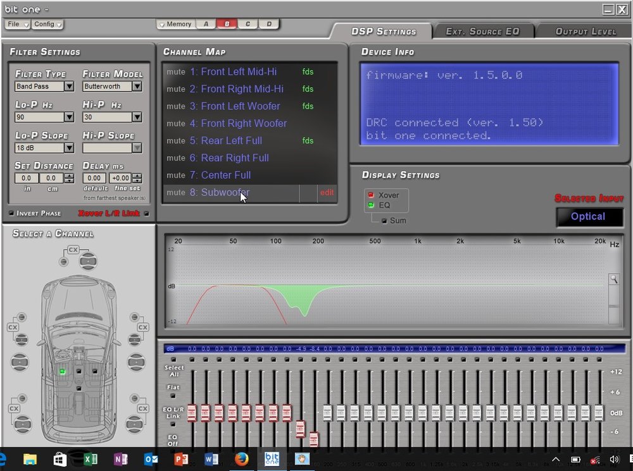
Task: Launch Excel from the taskbar
Action: (91, 460)
